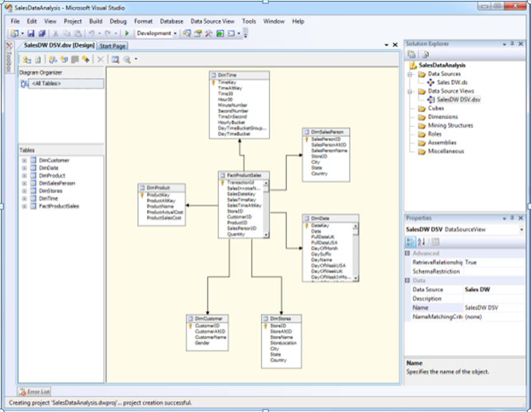
Task: Toggle auto-hide pin on the Properties panel
Action: click(513, 218)
